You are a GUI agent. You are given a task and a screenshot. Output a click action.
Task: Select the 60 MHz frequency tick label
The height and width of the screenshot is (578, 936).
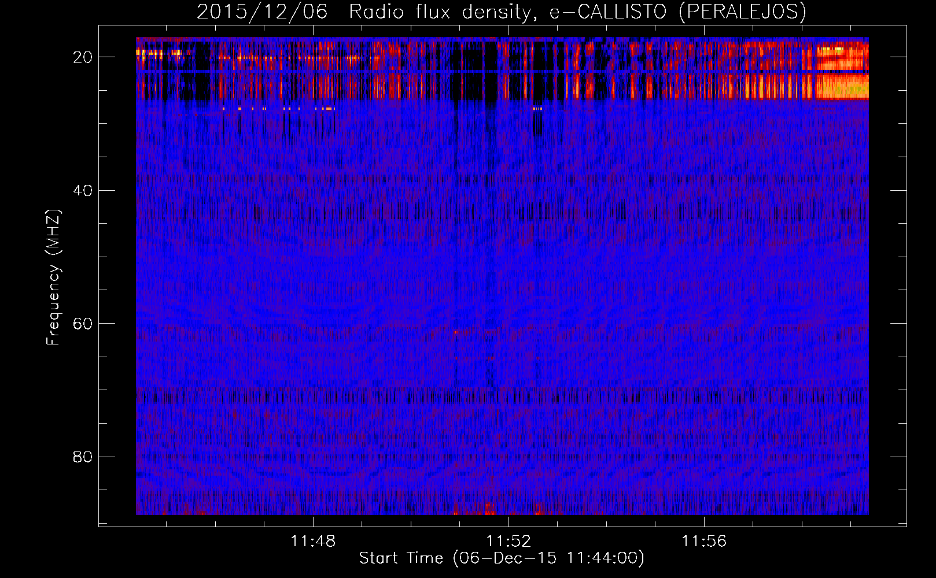83,324
